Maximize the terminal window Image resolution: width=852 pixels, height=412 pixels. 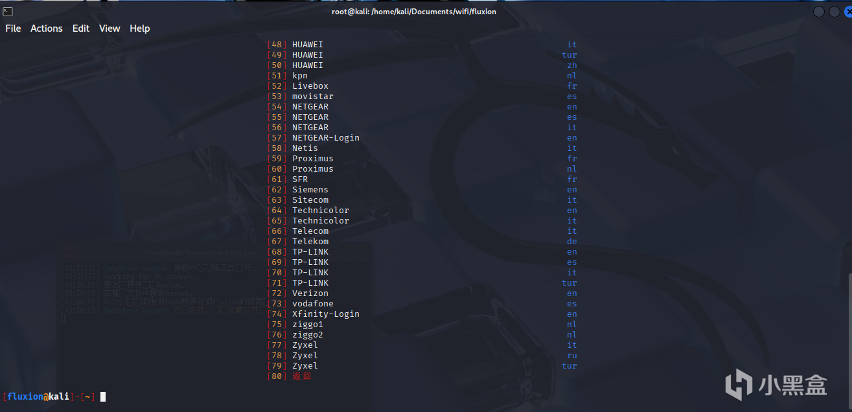pos(835,12)
